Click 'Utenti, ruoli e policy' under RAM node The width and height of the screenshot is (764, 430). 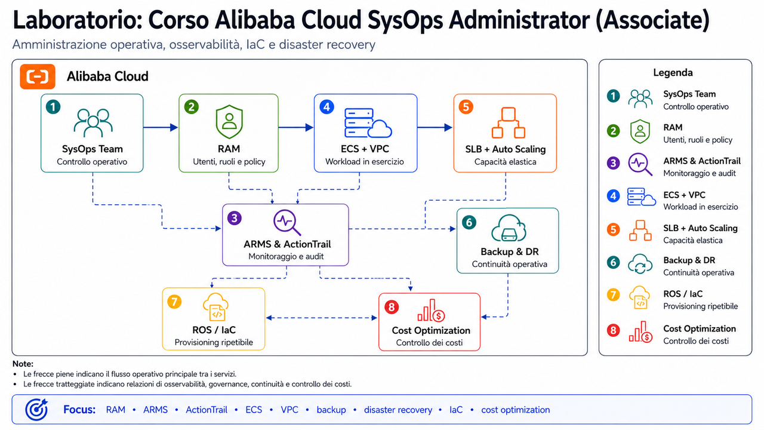(x=229, y=162)
